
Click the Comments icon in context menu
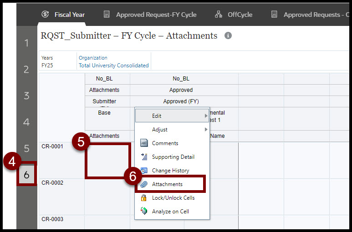(144, 143)
